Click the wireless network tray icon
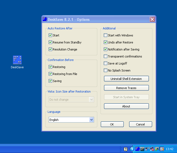Screen dimensions: 177x153 click(147, 149)
